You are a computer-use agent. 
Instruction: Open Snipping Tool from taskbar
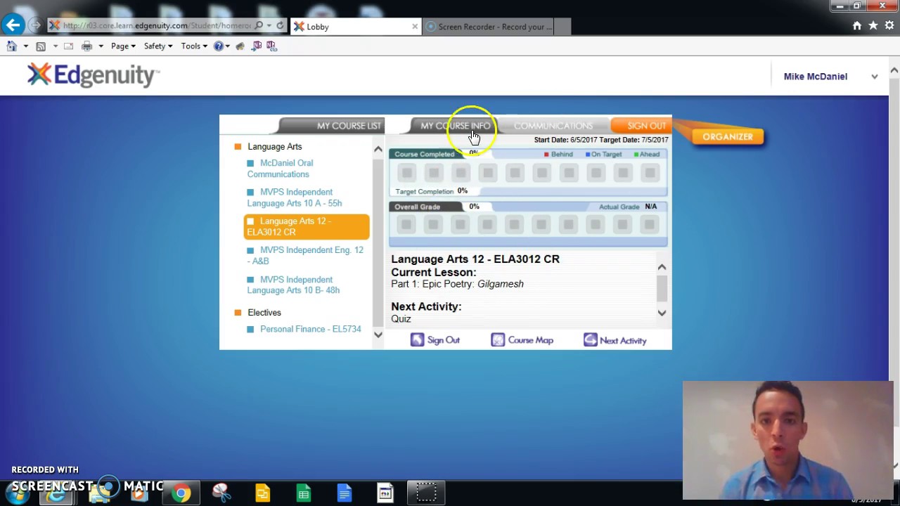(x=222, y=493)
